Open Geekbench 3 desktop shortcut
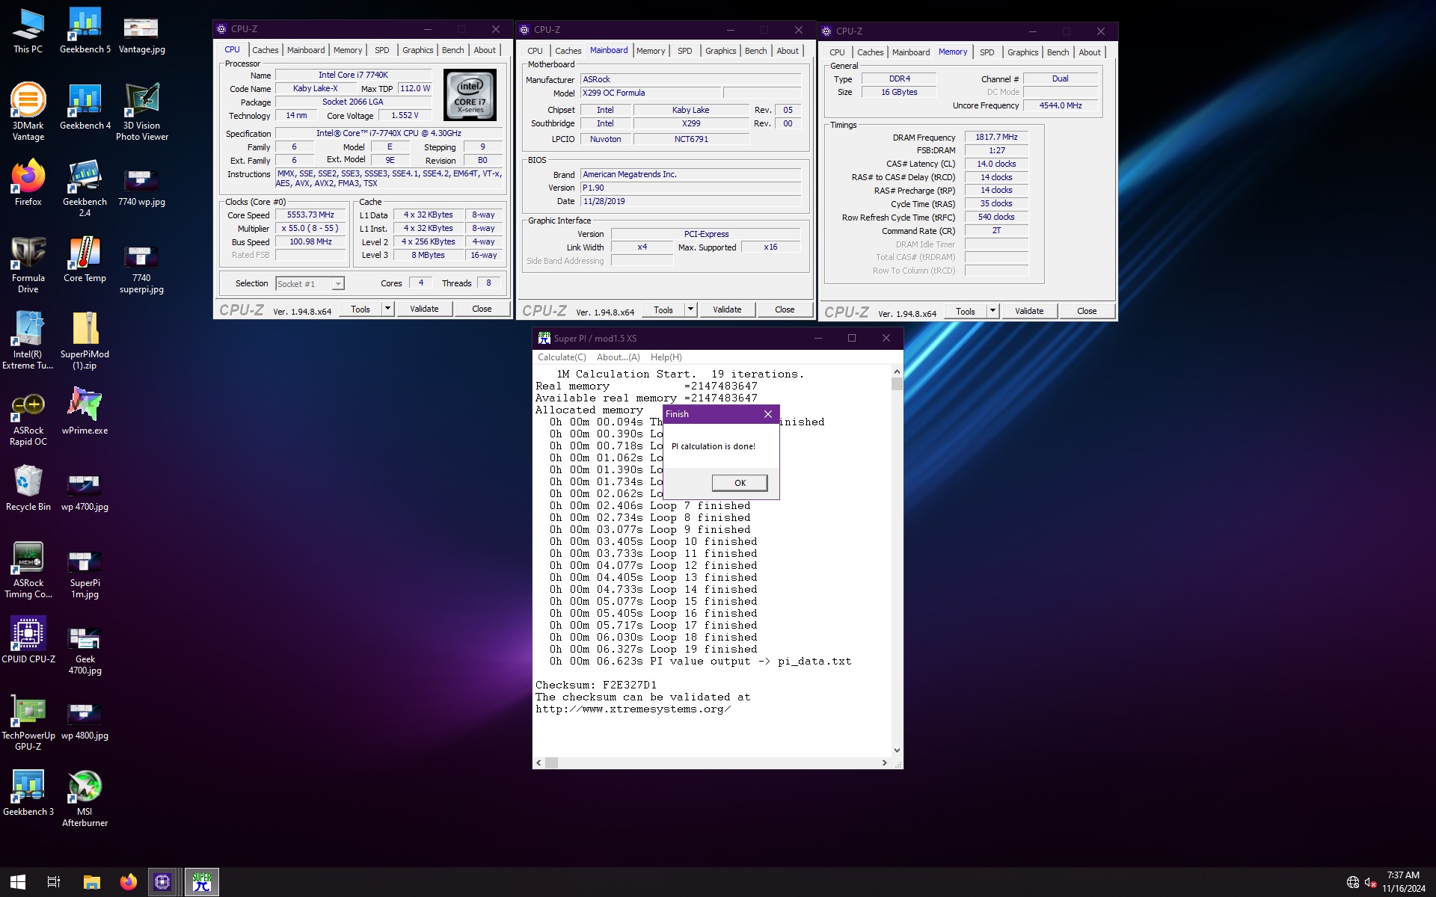1436x897 pixels. [28, 793]
